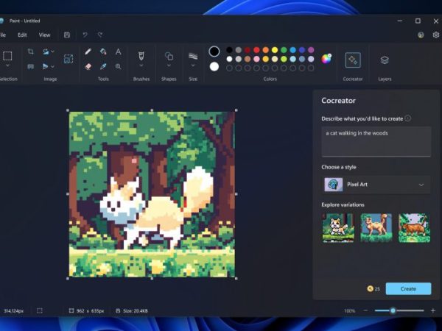Expand the Shapes dropdown chevron

(x=169, y=66)
